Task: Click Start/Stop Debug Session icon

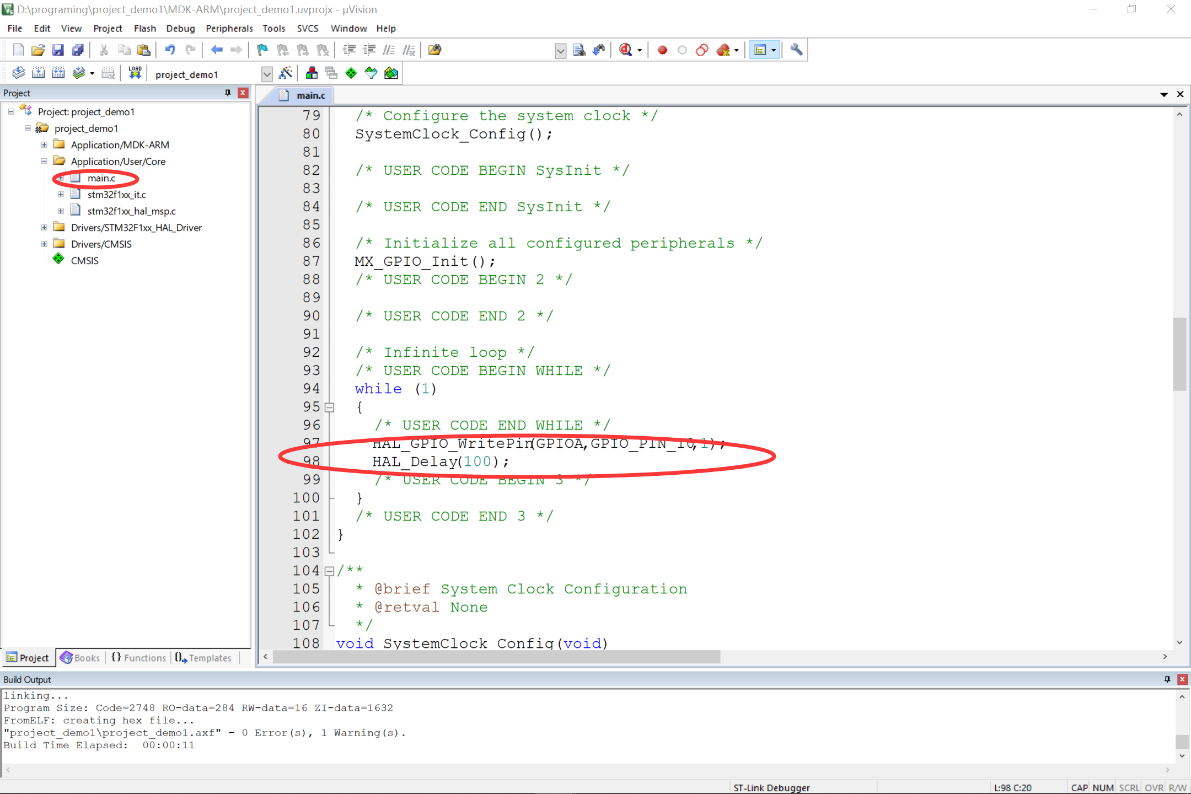Action: 626,50
